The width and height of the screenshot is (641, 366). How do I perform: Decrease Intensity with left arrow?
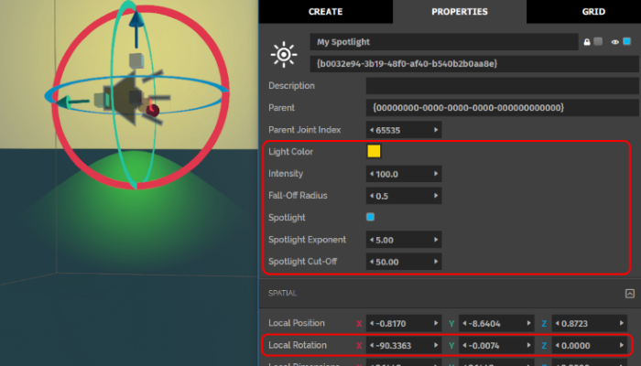click(372, 174)
